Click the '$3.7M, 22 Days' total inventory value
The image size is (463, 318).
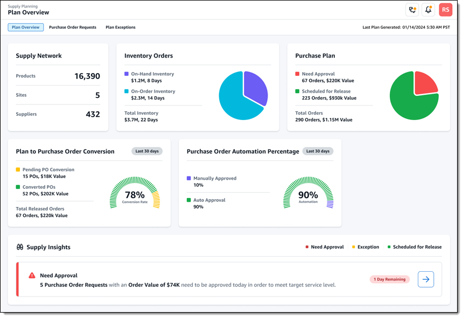coord(141,120)
